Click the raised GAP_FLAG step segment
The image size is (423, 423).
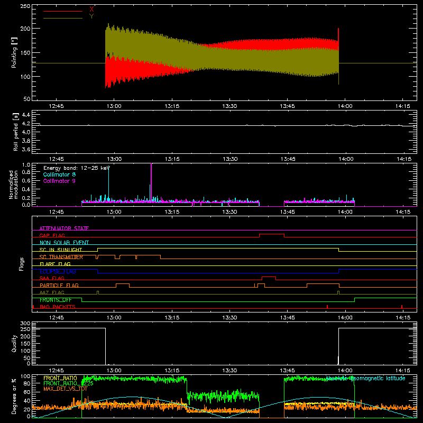pos(272,234)
